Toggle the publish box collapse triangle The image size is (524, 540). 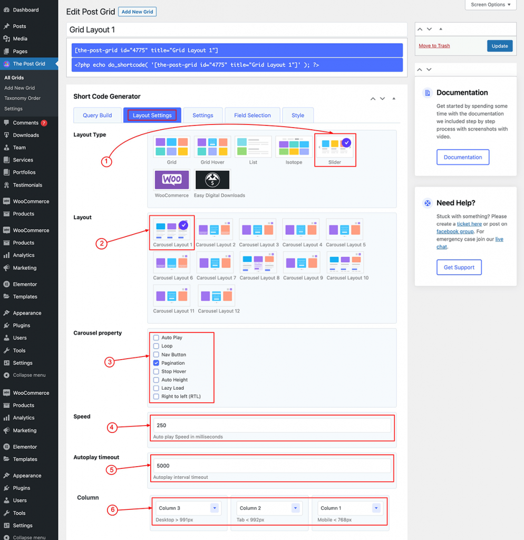click(x=441, y=29)
